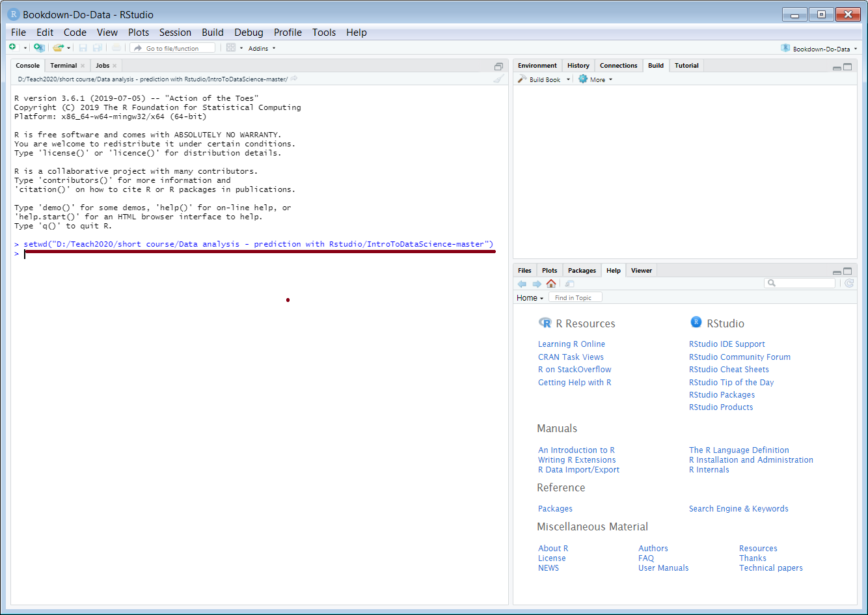The height and width of the screenshot is (615, 868).
Task: Switch to the Viewer tab
Action: click(x=642, y=271)
